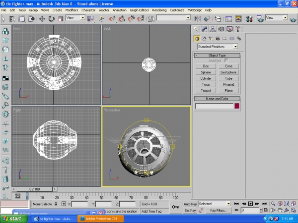Click the Teapot object button
Image resolution: width=298 pixels, height=223 pixels.
206,91
